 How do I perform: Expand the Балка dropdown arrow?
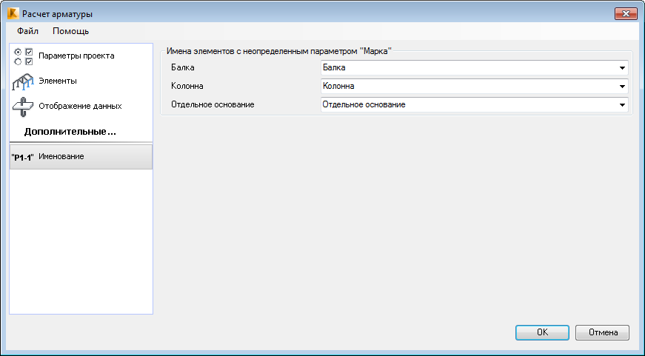click(x=622, y=68)
